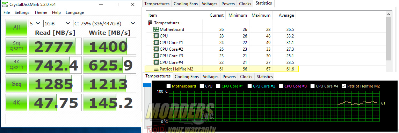This screenshot has height=133, width=399.
Task: Click the CPU Core #3 chip icon
Action: (x=156, y=56)
